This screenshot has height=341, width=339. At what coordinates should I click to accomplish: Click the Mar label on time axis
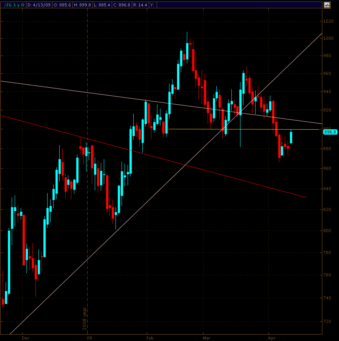pos(206,337)
